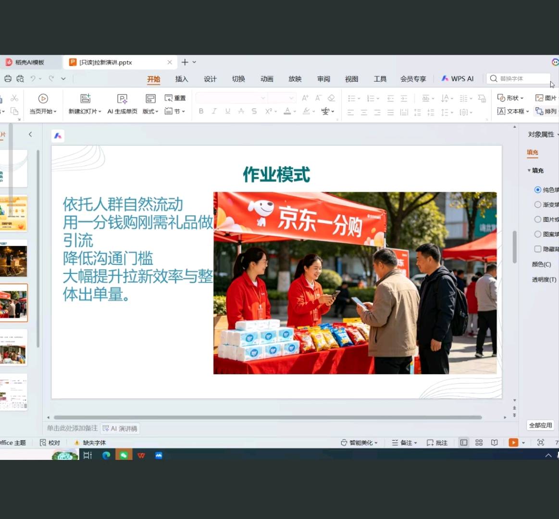Click WPS AI button in ribbon
Image resolution: width=559 pixels, height=519 pixels.
tap(458, 79)
